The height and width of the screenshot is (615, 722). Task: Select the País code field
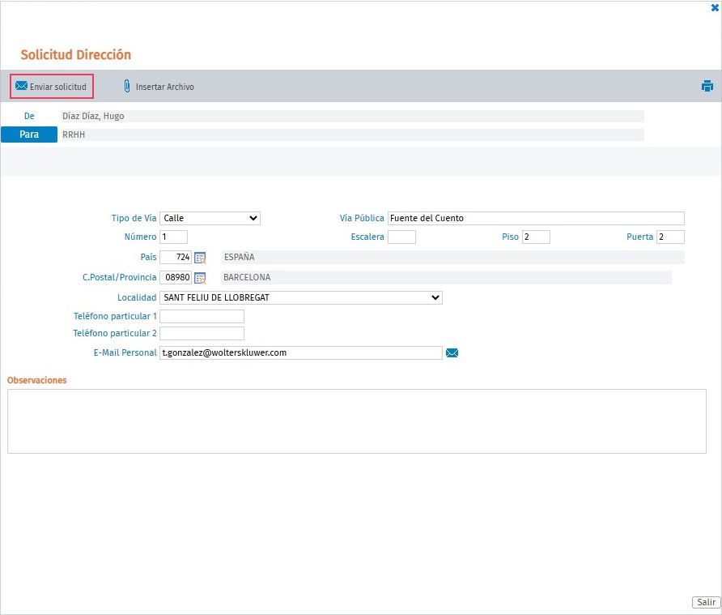point(176,257)
